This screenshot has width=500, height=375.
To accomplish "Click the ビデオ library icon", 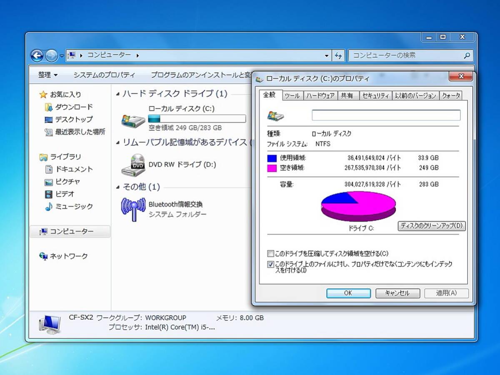I will tap(48, 194).
